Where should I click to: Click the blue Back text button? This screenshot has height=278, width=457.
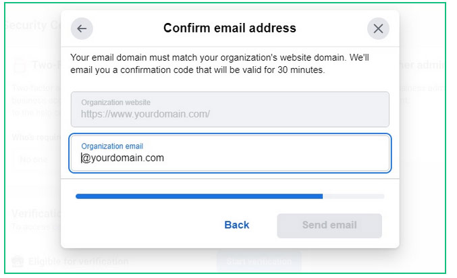237,225
